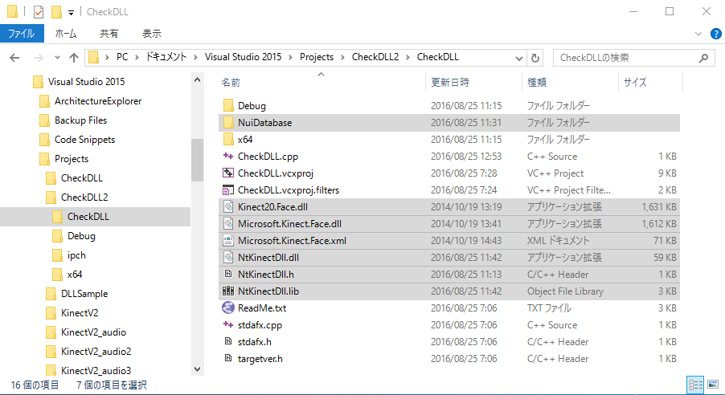Click the CheckDLLの検索 search box

pos(627,58)
